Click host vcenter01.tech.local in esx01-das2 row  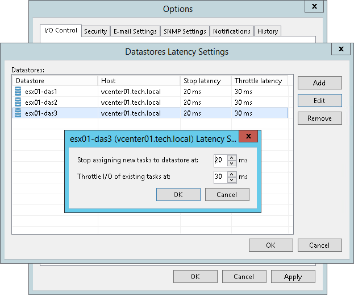131,103
